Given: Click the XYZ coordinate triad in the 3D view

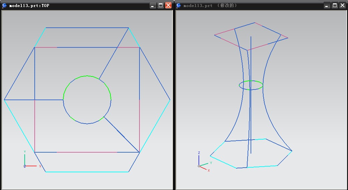Looking at the screenshot, I should point(205,162).
